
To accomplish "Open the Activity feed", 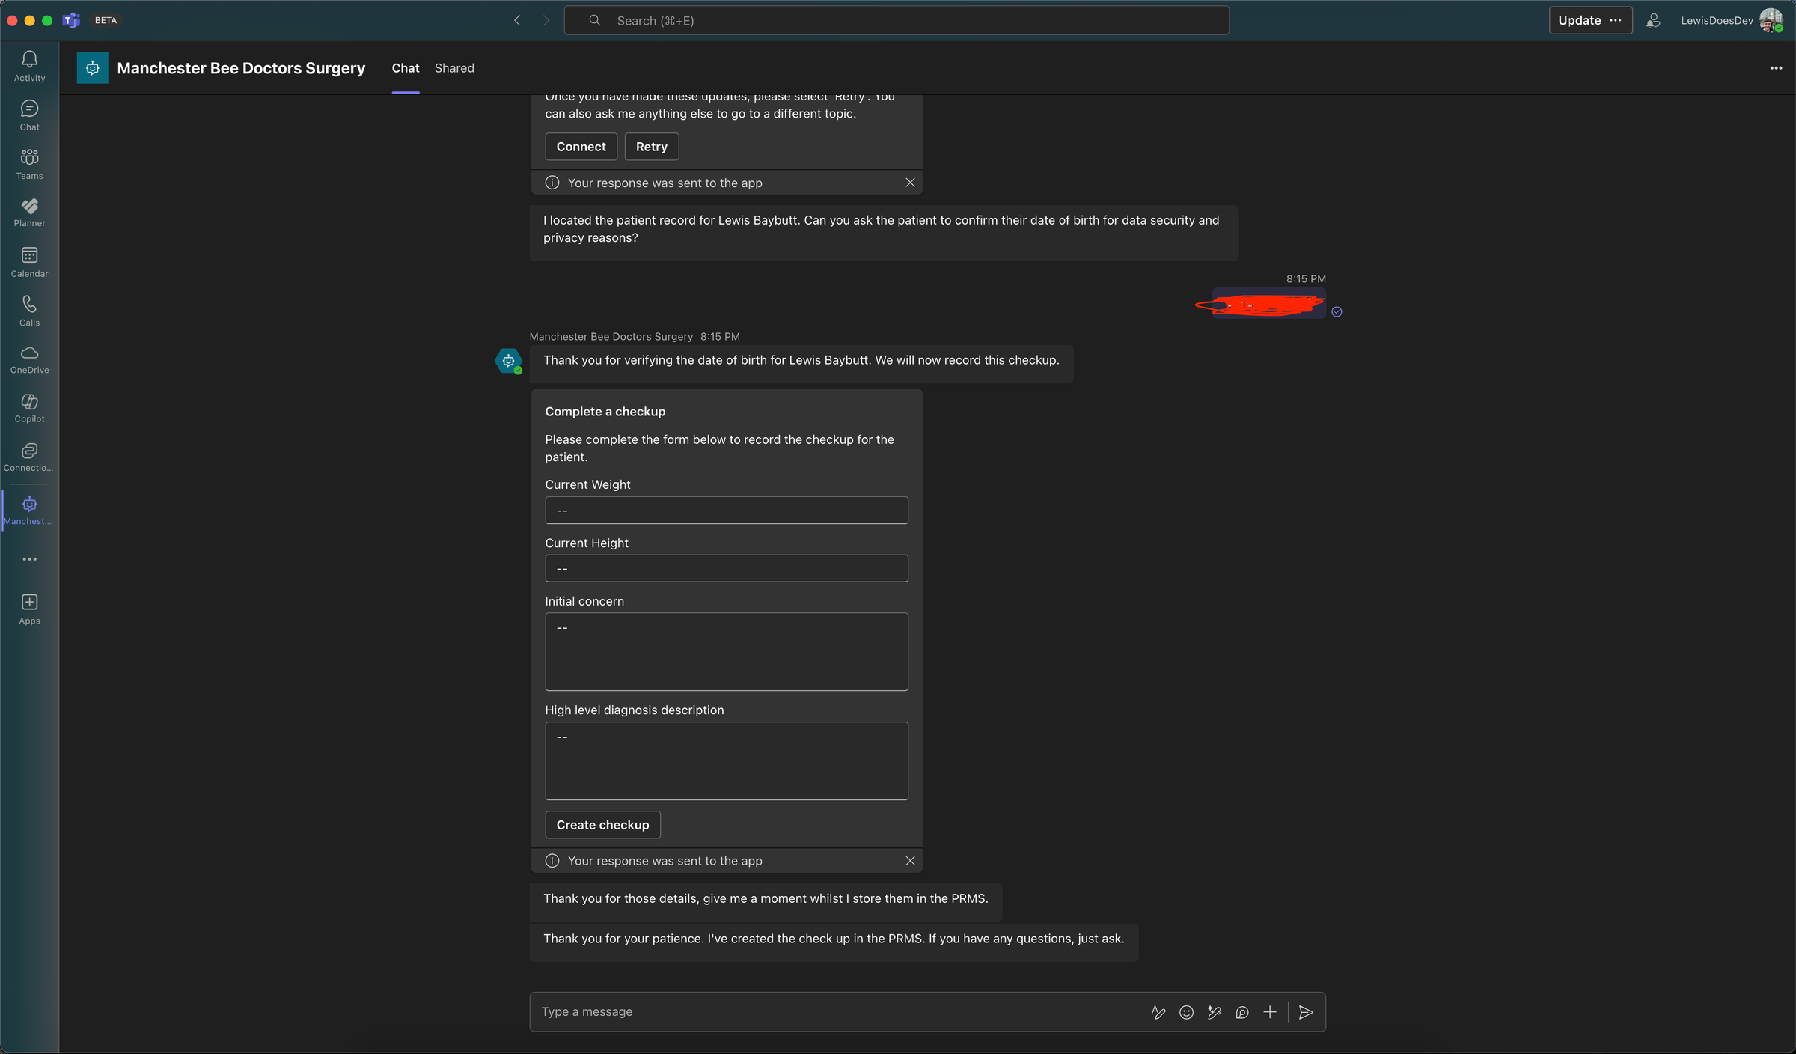I will [29, 66].
